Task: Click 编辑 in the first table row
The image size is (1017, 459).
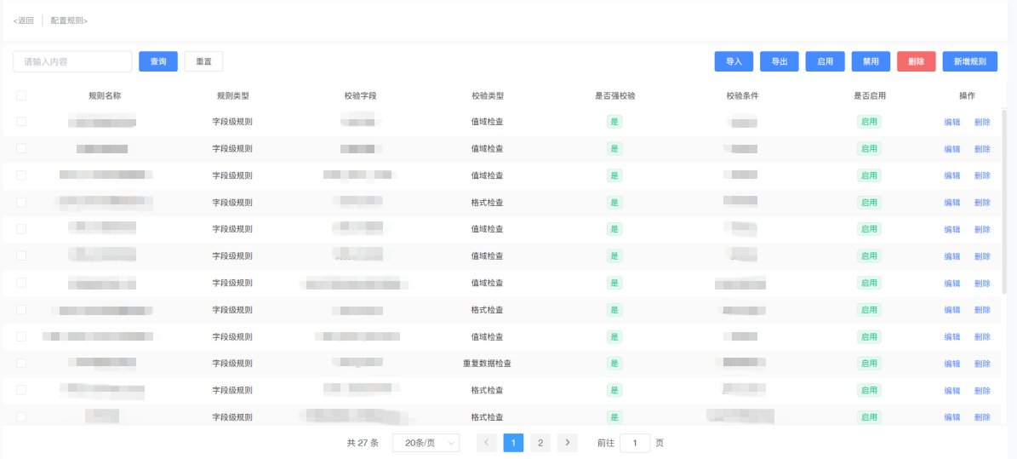Action: click(x=952, y=122)
